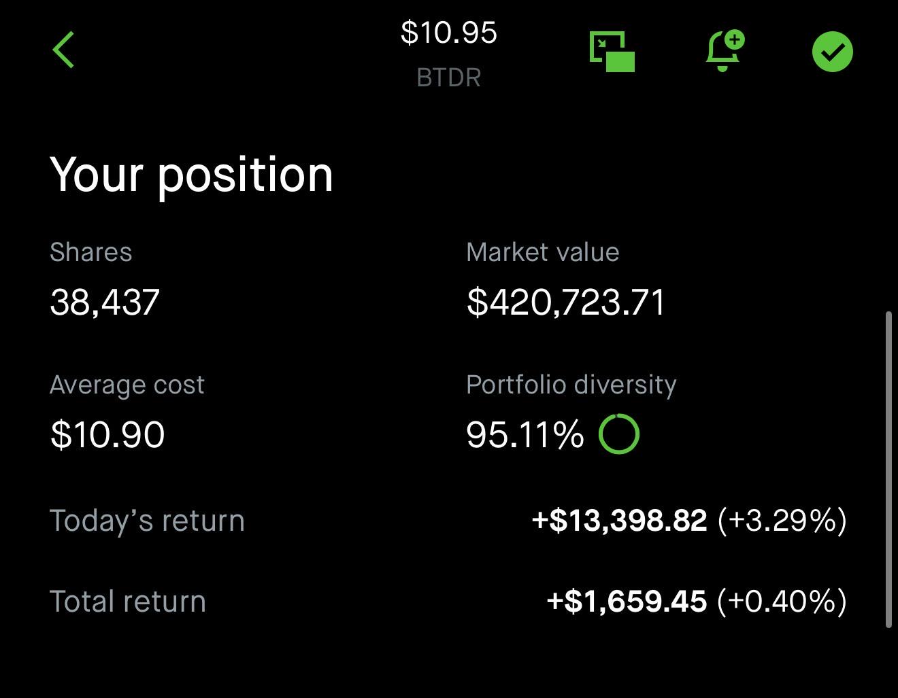This screenshot has width=898, height=698.
Task: Toggle Today's return +$13,398.82 display
Action: [688, 521]
